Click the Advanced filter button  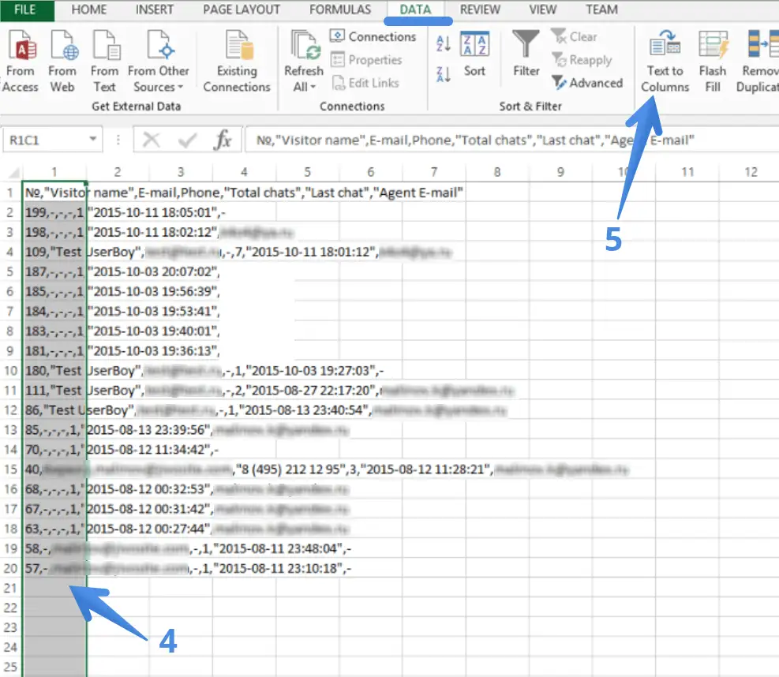(587, 83)
